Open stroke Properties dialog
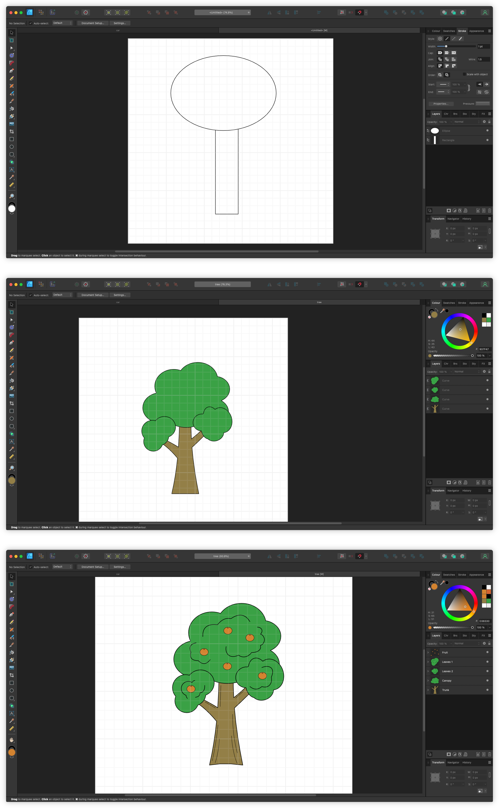Viewport: 499px width, 808px height. 441,104
